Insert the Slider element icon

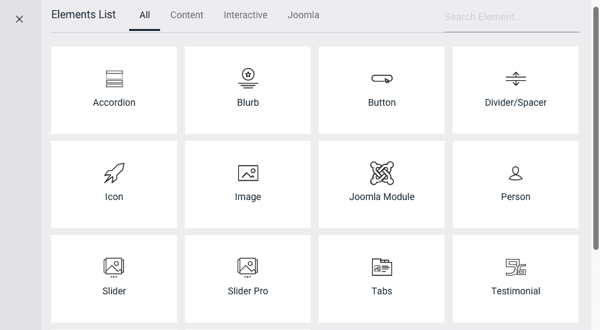click(x=114, y=267)
